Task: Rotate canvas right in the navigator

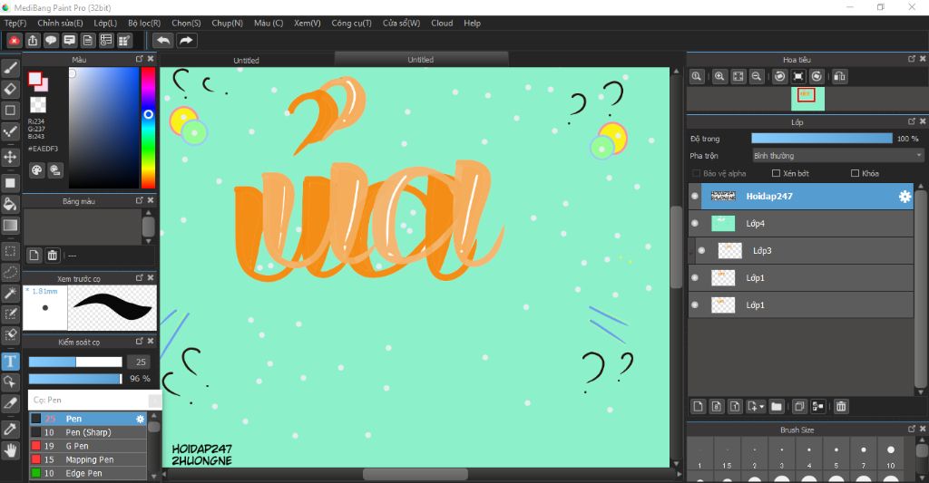Action: [x=817, y=76]
